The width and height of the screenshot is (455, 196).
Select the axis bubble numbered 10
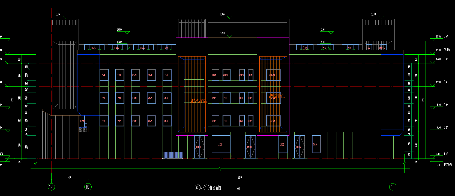point(88,187)
